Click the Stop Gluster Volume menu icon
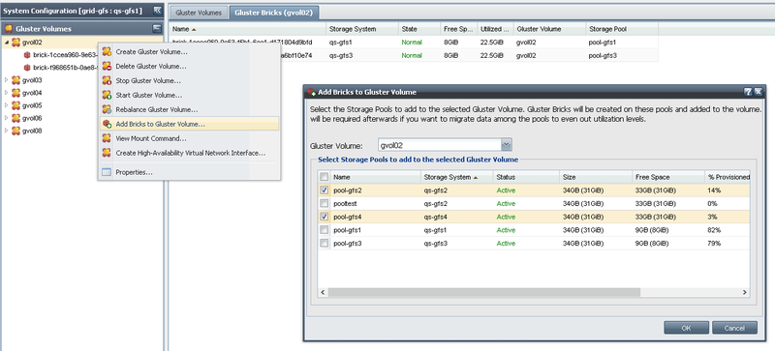This screenshot has width=775, height=351. point(107,80)
